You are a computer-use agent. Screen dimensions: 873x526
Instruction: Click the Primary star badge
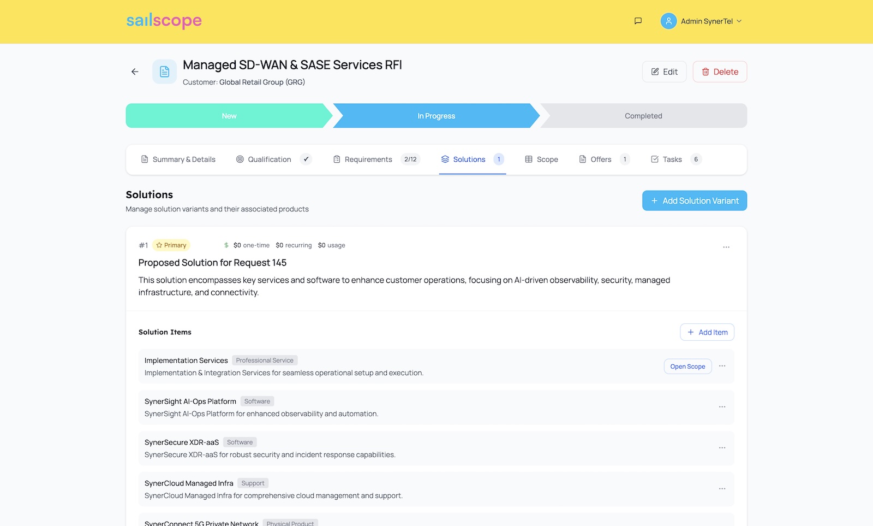click(171, 245)
